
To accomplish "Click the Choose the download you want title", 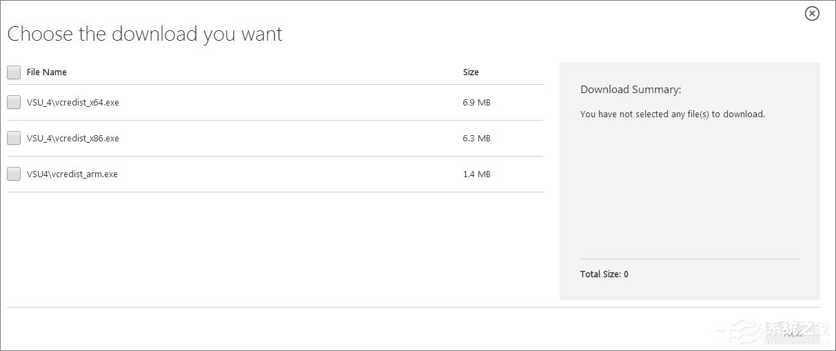I will click(x=145, y=34).
